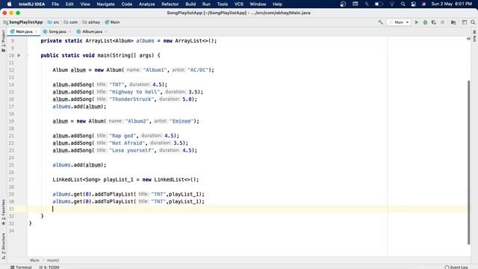Click the abhay package breadcrumb
Image resolution: width=478 pixels, height=269 pixels.
(x=91, y=22)
